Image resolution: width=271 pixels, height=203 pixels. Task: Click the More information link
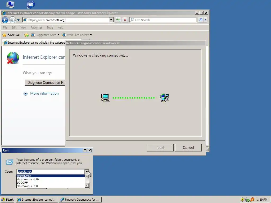(44, 93)
